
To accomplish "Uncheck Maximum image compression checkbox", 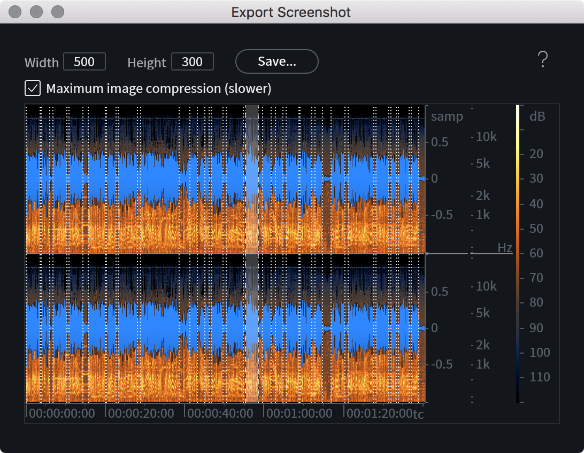I will pyautogui.click(x=33, y=89).
